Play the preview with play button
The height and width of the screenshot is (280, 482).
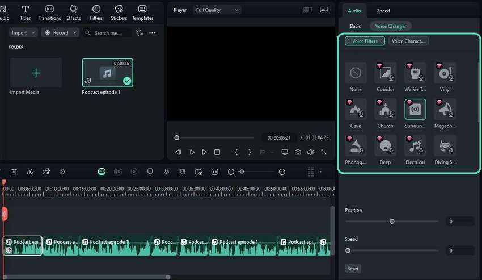tap(204, 152)
